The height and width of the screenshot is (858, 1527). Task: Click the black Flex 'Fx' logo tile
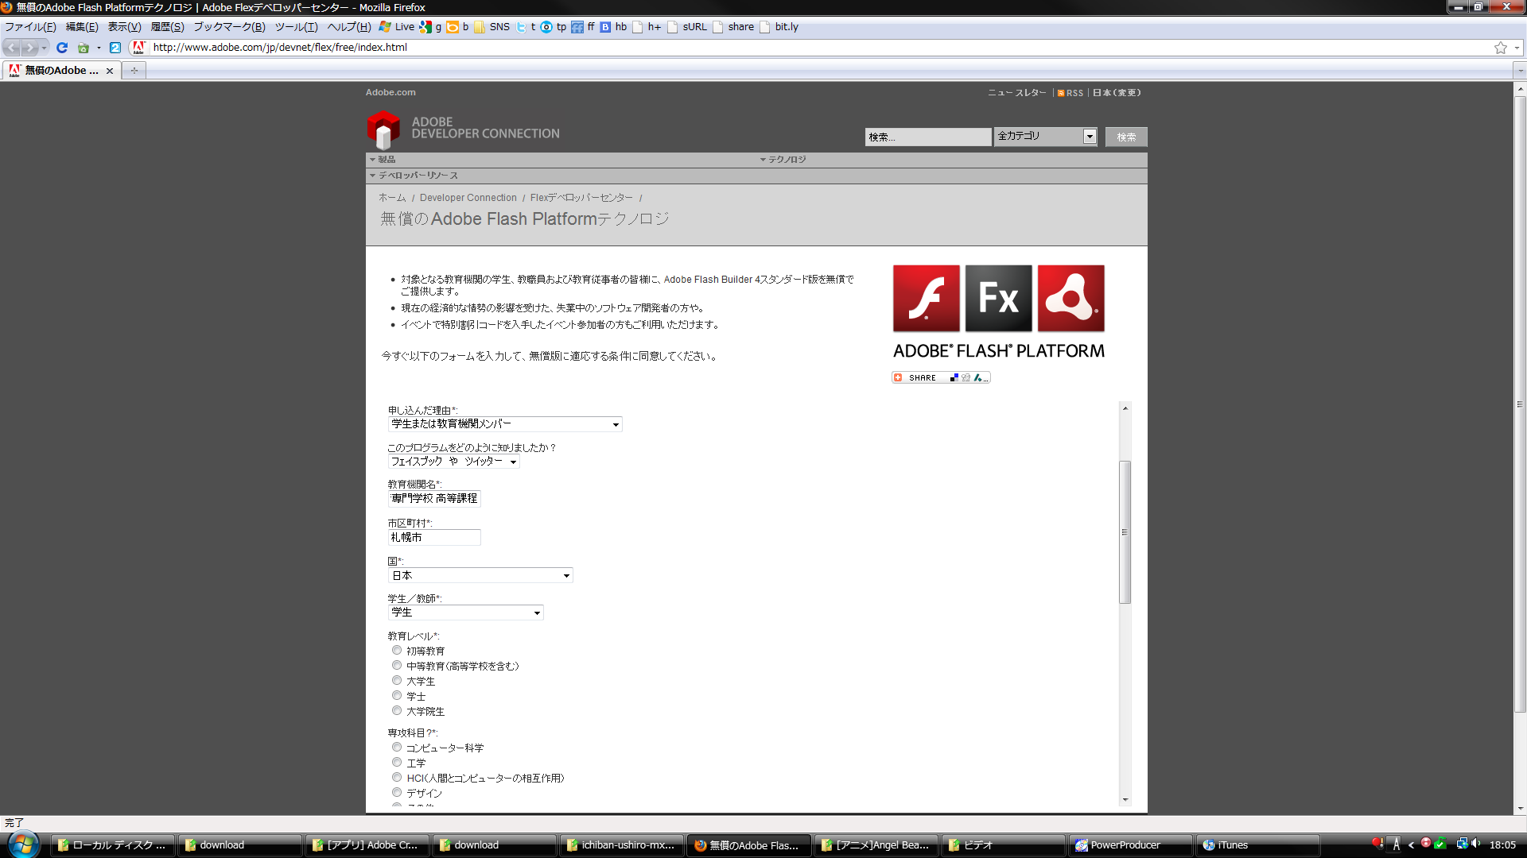998,298
